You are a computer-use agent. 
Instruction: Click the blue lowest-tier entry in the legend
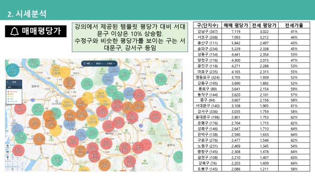coord(12,102)
